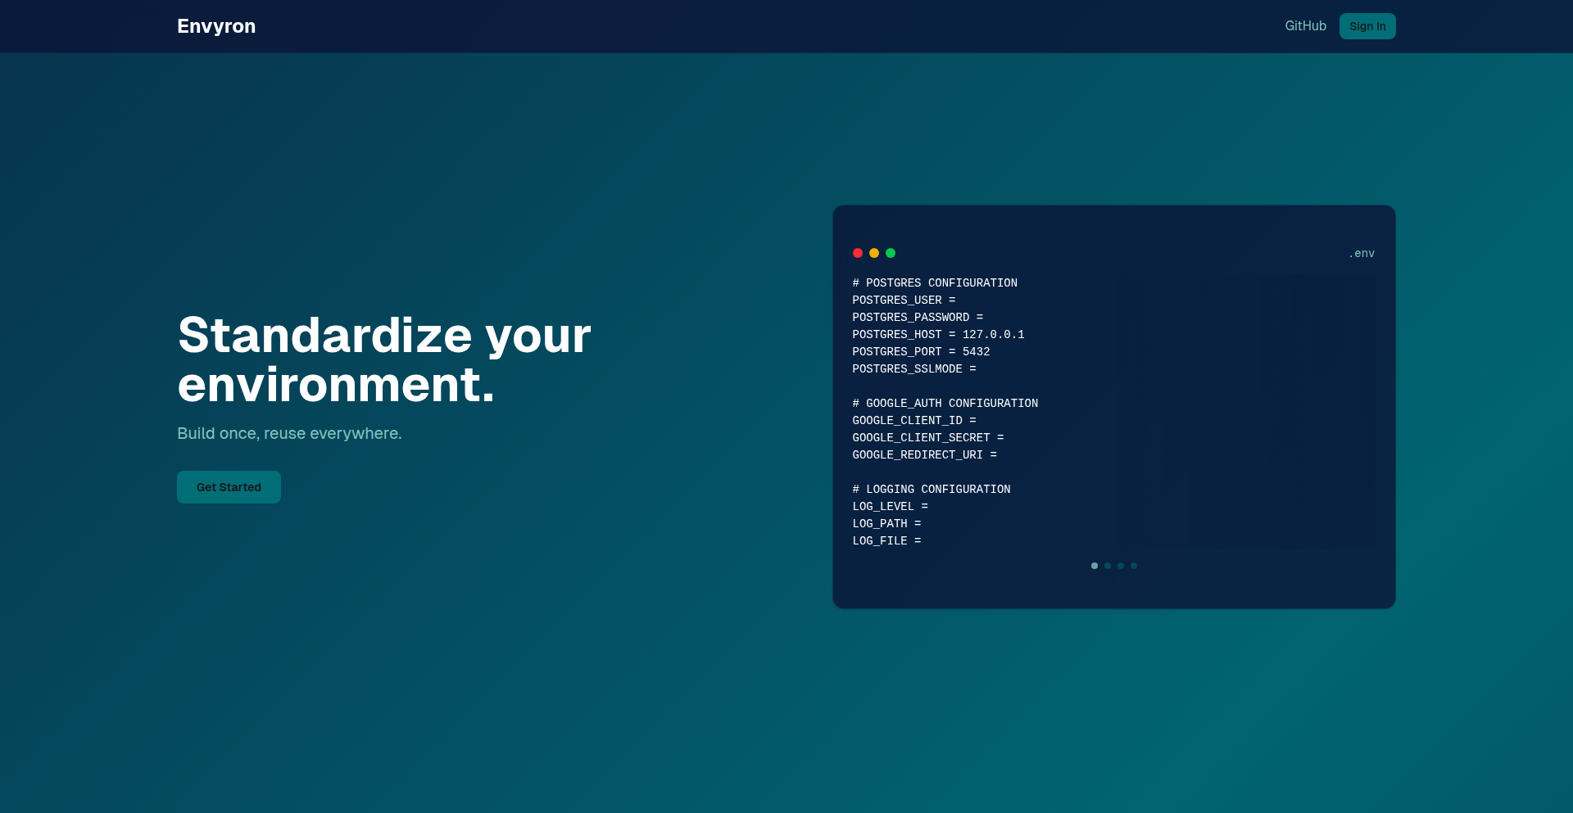The height and width of the screenshot is (813, 1573).
Task: Click the "# GOOGLE_AUTH CONFIGURATION" comment line
Action: pyautogui.click(x=945, y=404)
